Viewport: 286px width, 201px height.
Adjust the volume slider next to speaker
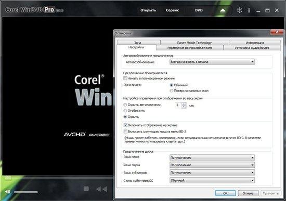26,192
